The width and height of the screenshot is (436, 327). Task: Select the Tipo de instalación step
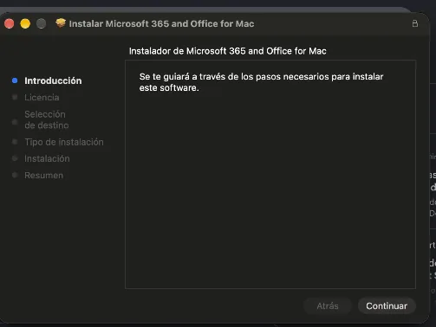[x=64, y=142]
